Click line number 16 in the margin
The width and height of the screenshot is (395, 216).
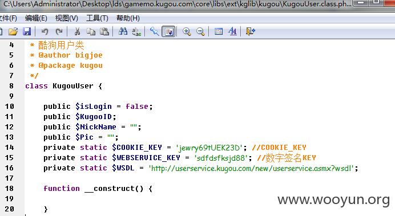(x=9, y=168)
